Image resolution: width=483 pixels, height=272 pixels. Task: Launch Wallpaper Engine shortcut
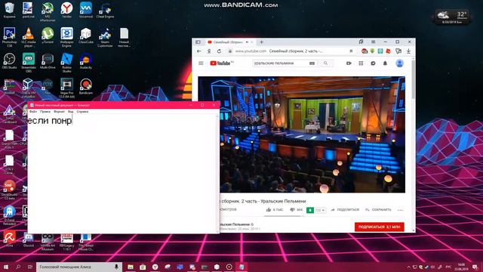point(66,37)
